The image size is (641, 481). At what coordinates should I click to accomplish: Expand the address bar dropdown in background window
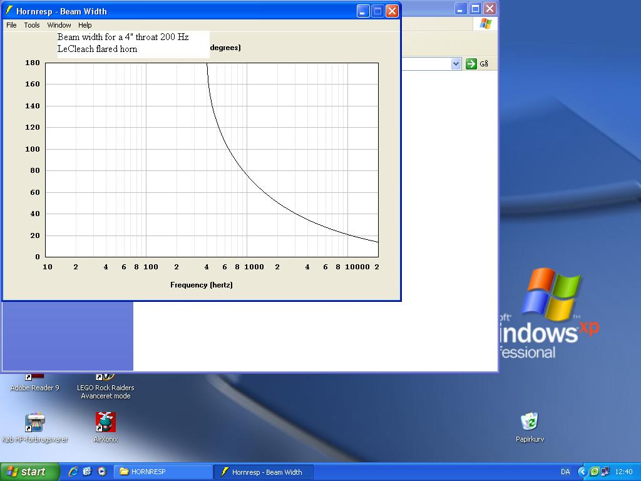click(456, 64)
